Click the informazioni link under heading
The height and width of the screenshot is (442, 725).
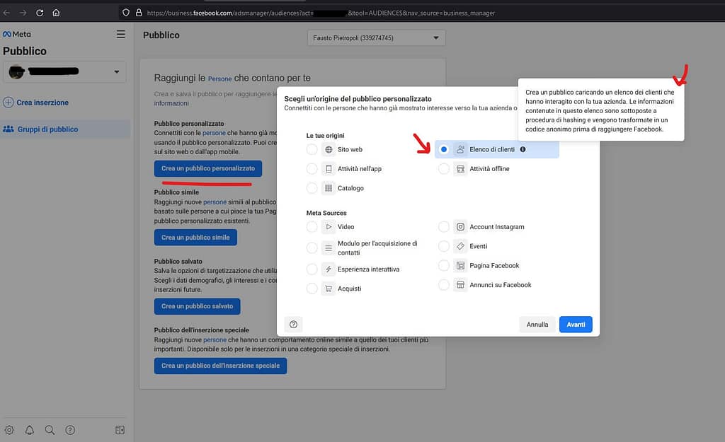[171, 103]
